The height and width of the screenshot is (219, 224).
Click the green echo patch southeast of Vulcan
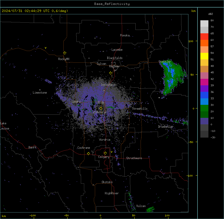pyautogui.click(x=150, y=209)
